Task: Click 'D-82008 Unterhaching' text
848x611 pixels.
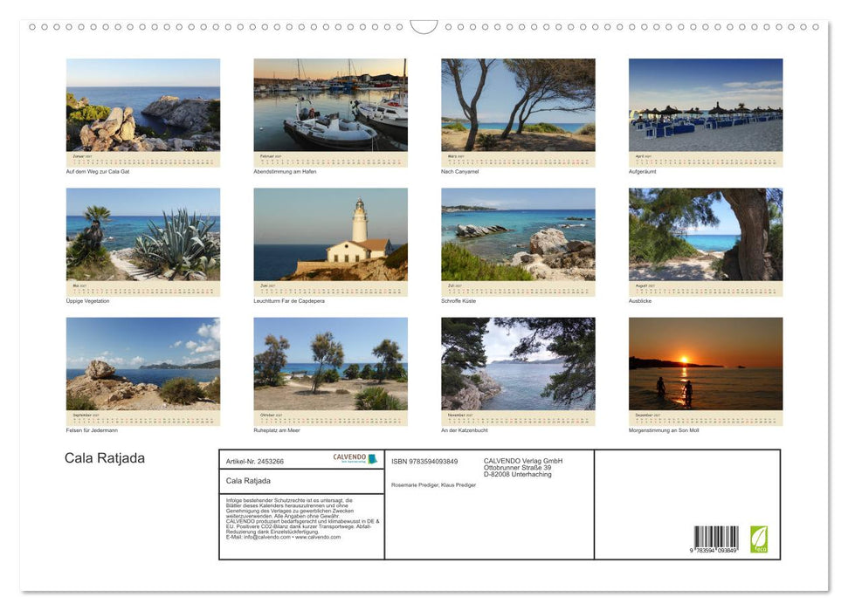Action: click(518, 474)
